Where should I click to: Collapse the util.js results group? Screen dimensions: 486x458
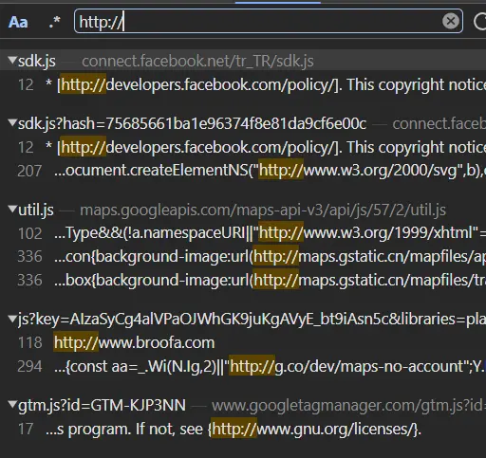coord(12,209)
